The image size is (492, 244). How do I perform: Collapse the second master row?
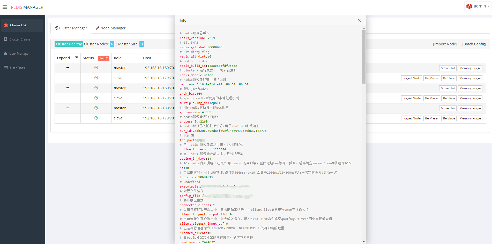[x=68, y=88]
